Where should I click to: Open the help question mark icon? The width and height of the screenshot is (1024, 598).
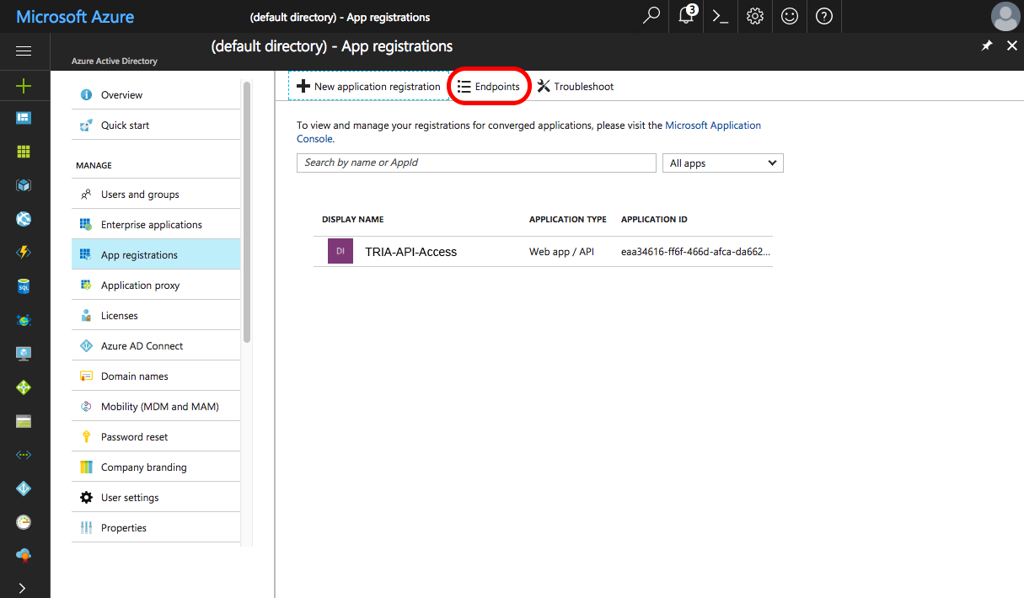[824, 16]
